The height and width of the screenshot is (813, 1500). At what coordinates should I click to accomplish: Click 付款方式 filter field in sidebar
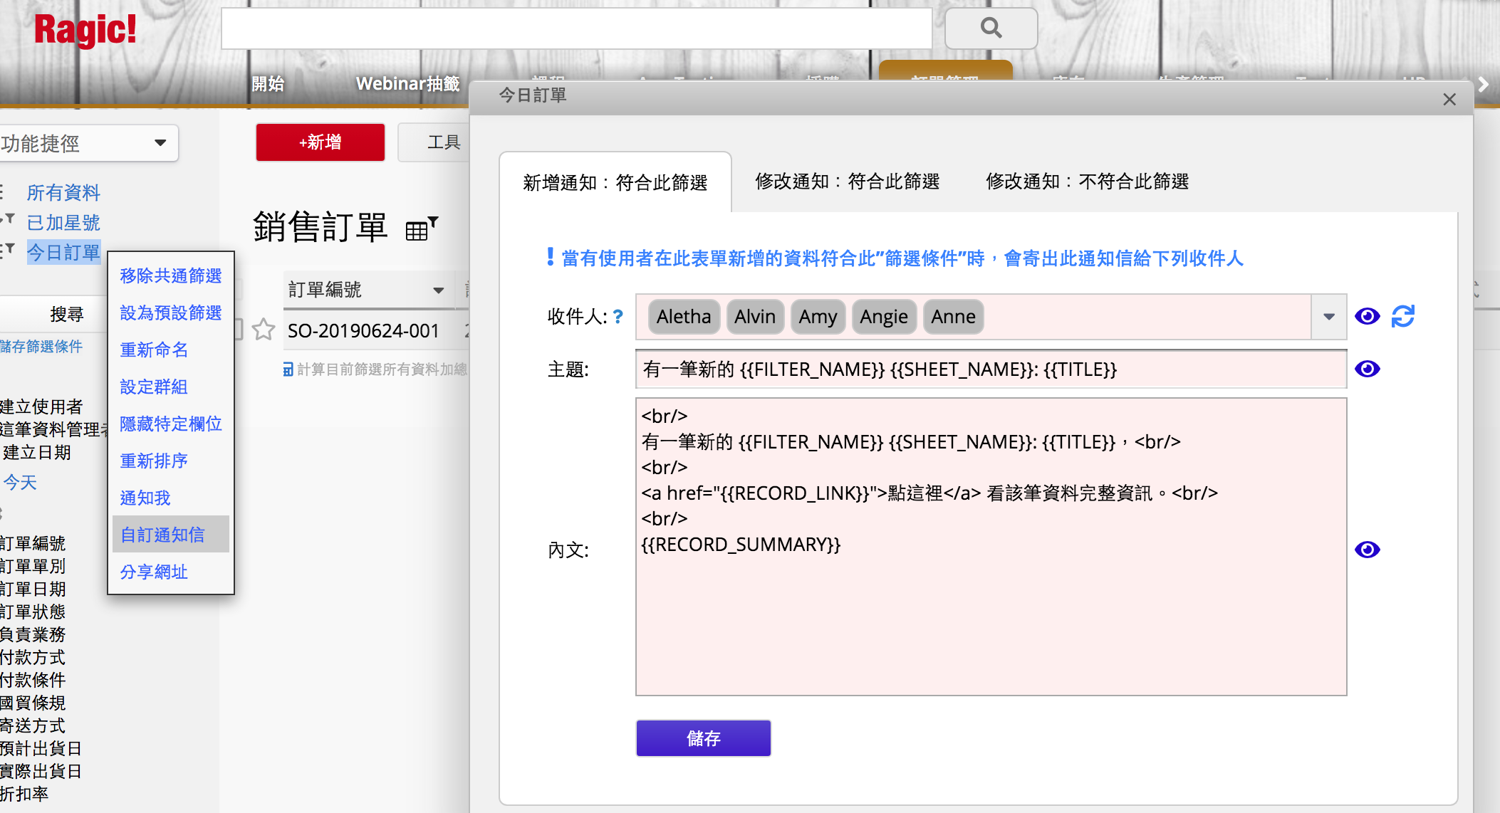33,657
